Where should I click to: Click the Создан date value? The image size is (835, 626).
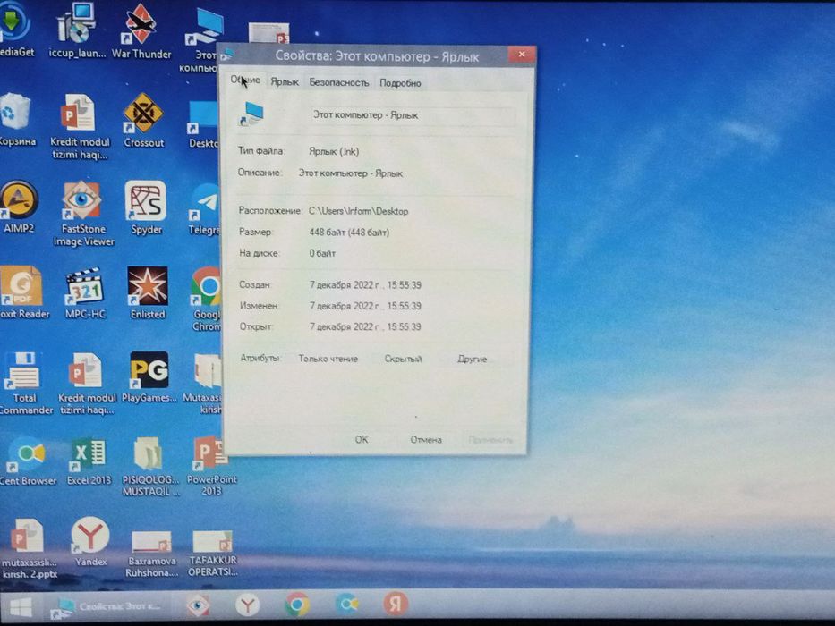click(x=365, y=284)
